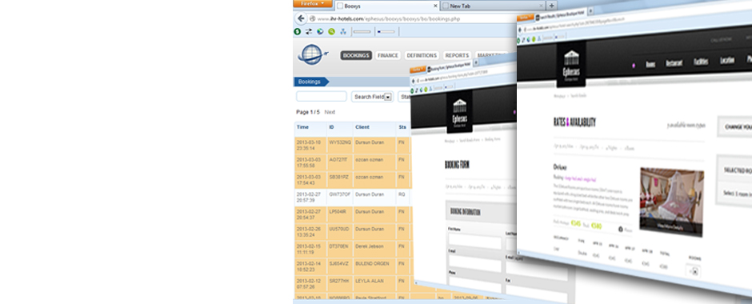The image size is (752, 304).
Task: Click the globe icon in bookmarks toolbar
Action: click(x=320, y=32)
